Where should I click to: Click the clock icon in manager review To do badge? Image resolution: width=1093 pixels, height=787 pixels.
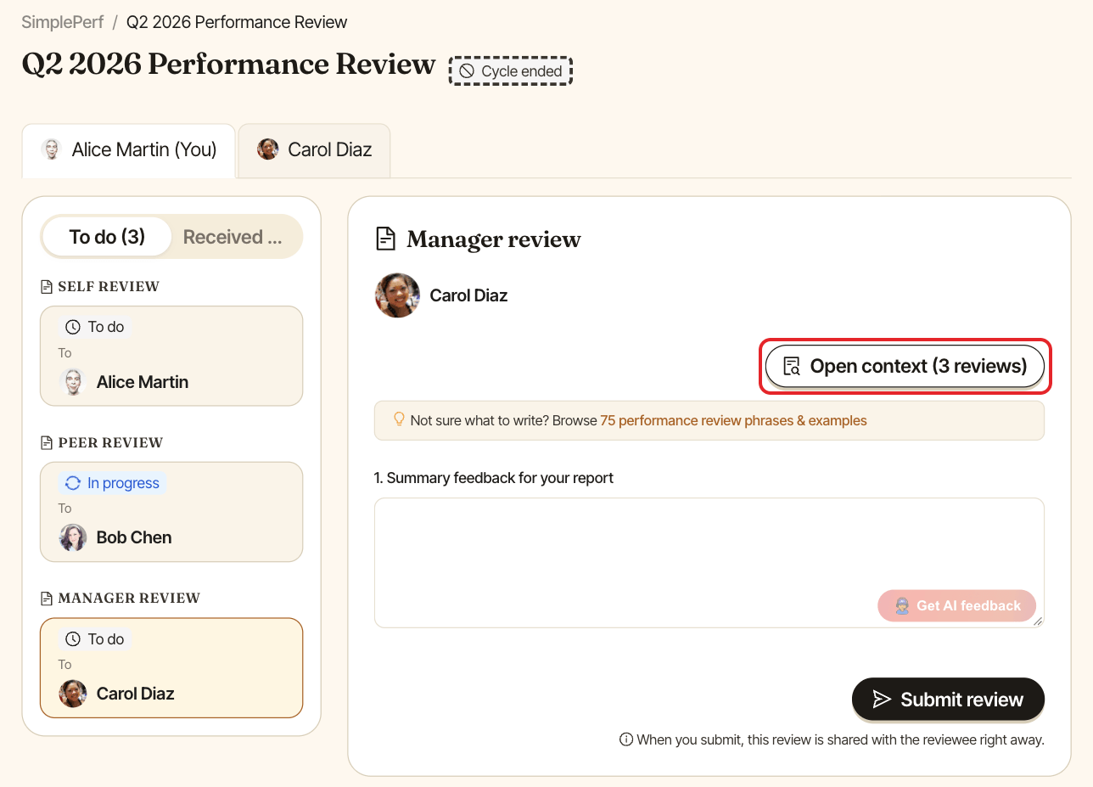pyautogui.click(x=73, y=639)
